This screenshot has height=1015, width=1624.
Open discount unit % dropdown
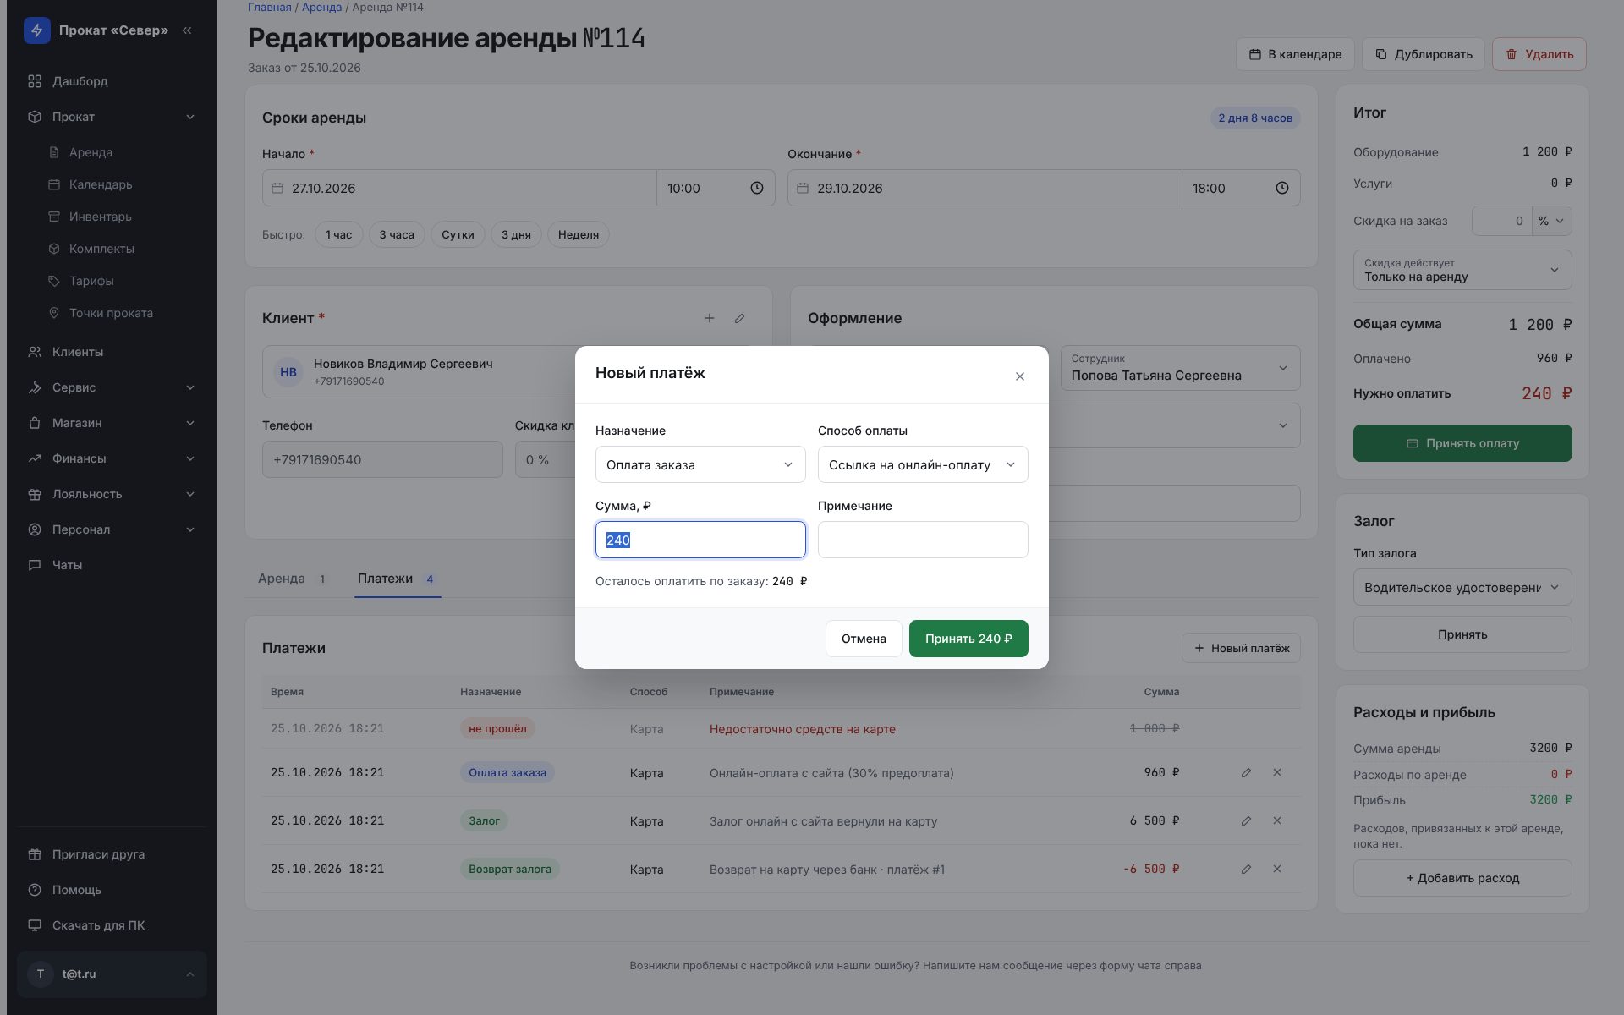(1552, 221)
